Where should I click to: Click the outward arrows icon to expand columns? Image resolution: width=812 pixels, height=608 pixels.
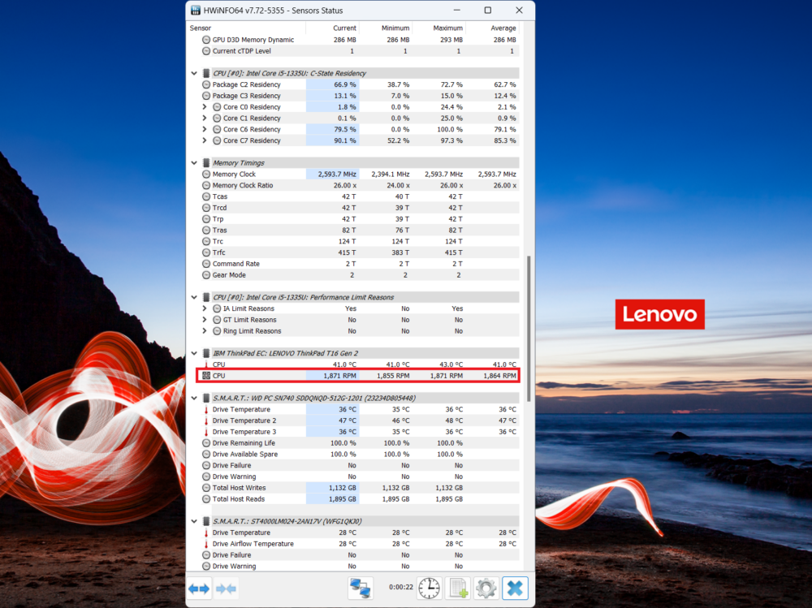click(198, 588)
